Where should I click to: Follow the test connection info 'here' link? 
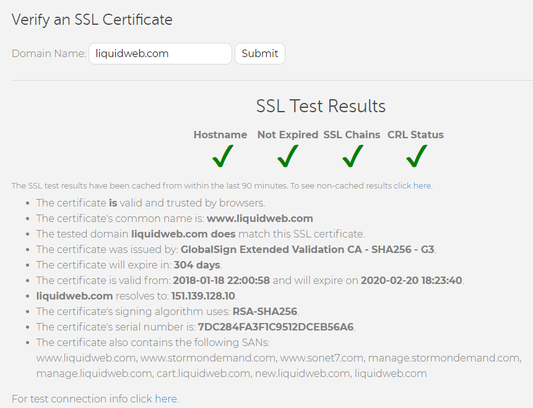[165, 399]
